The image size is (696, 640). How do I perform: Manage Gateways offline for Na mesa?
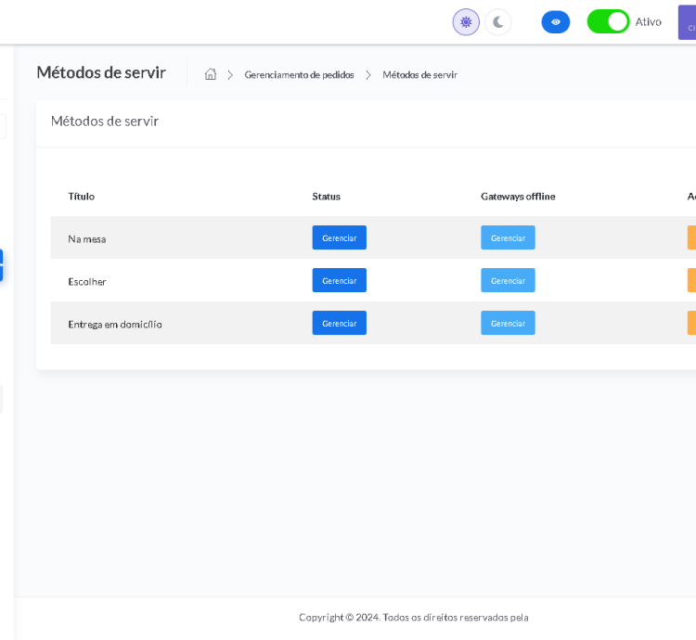[508, 237]
